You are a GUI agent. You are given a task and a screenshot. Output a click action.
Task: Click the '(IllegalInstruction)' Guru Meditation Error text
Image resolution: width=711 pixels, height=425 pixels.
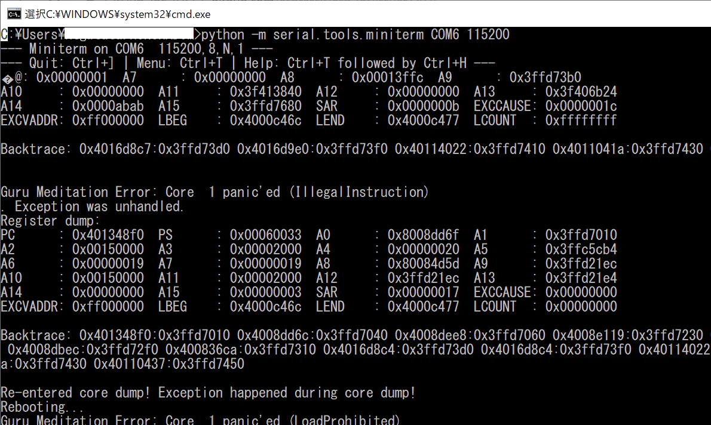tap(358, 192)
